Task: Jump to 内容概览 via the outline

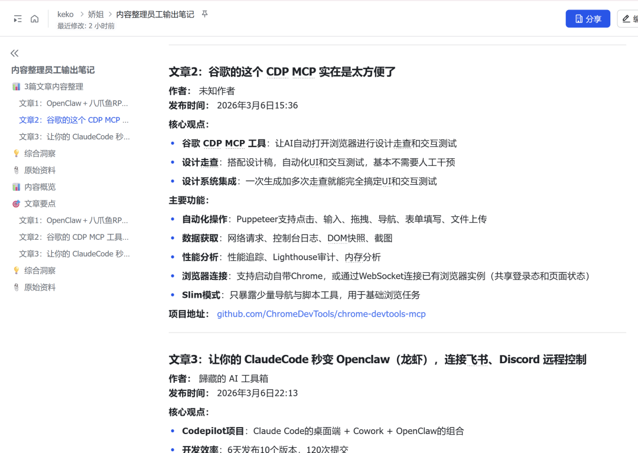Action: (41, 187)
